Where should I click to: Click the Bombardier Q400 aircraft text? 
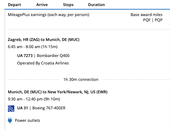click(x=53, y=56)
